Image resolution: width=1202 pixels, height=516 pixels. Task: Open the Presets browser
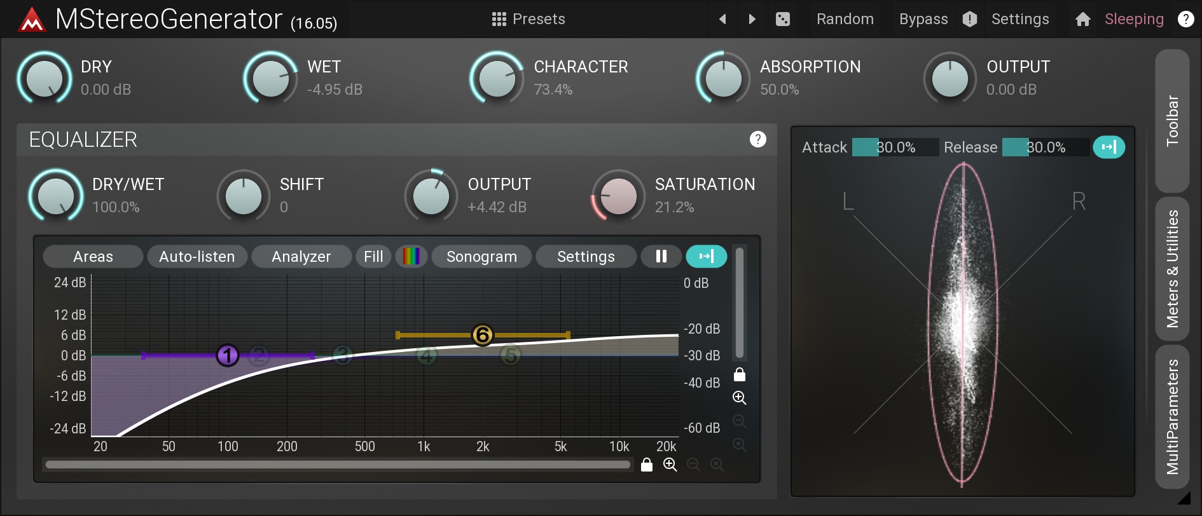tap(528, 19)
